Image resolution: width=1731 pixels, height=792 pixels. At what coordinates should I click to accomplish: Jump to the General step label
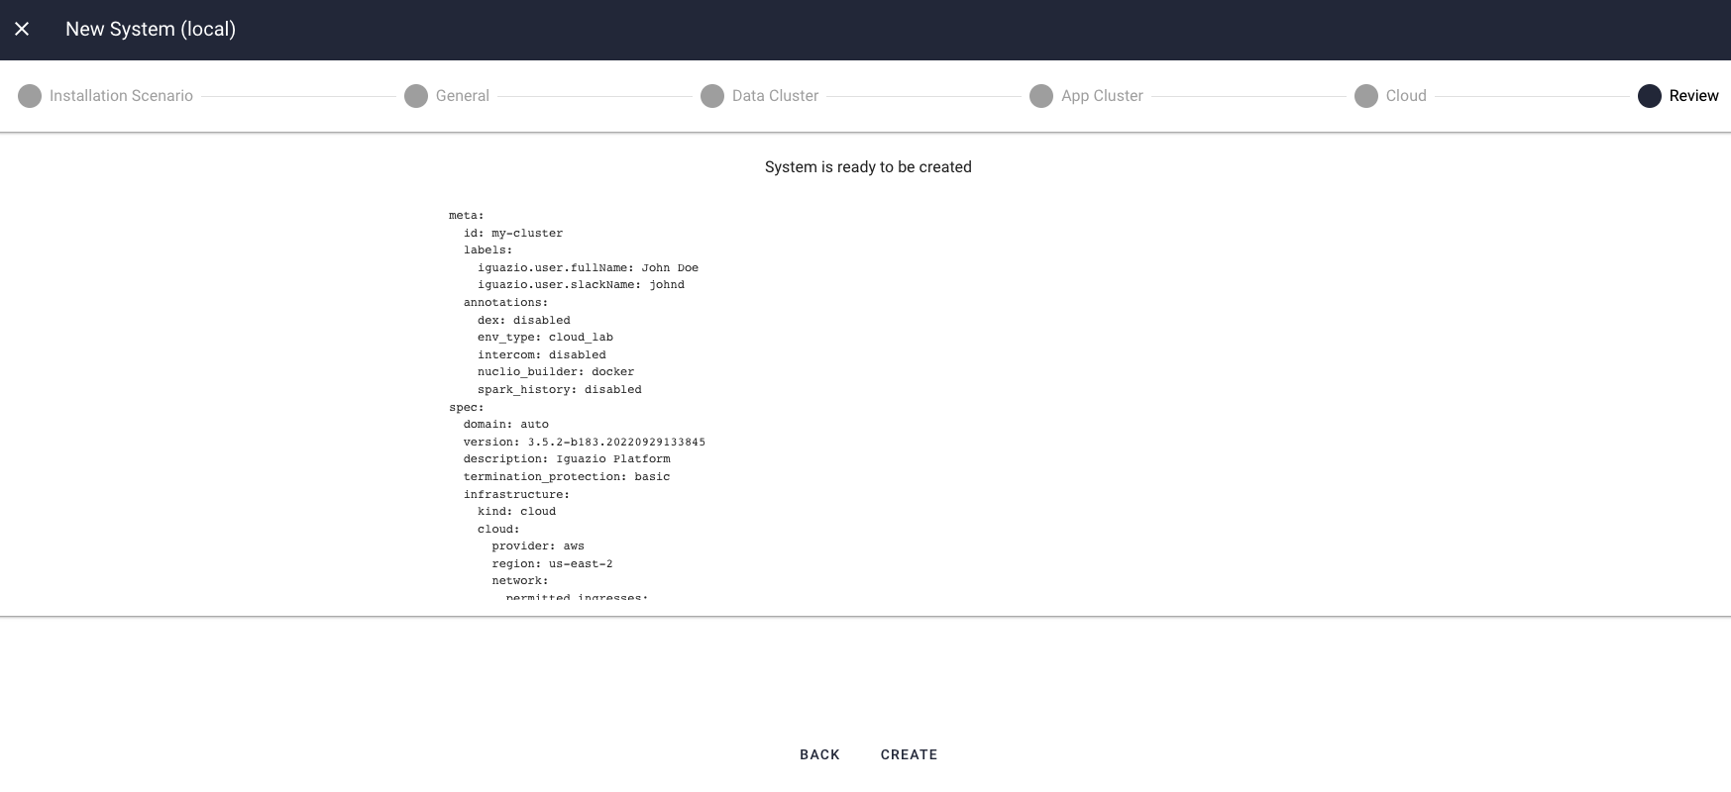(463, 96)
